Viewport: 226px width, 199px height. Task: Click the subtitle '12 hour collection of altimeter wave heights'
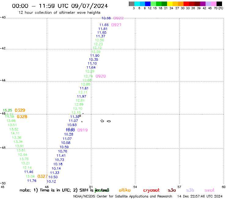click(x=60, y=13)
